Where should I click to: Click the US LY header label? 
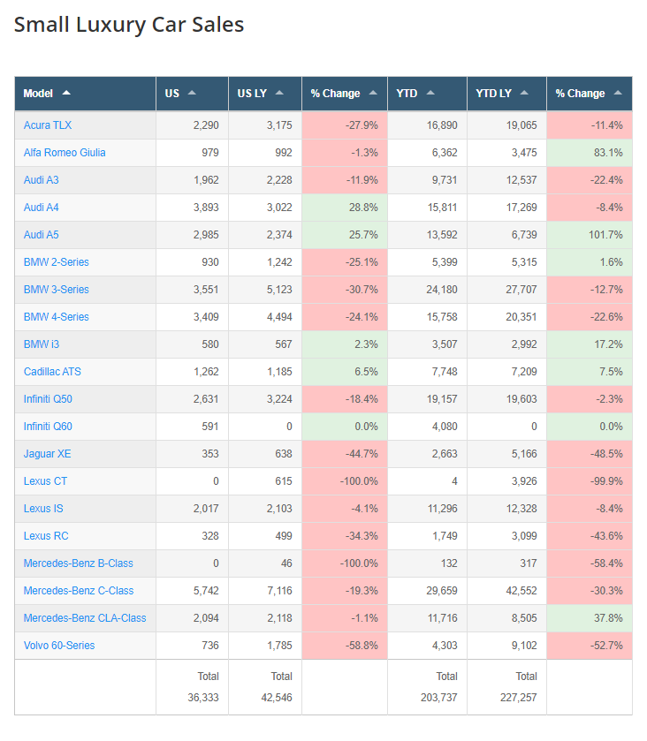point(252,94)
